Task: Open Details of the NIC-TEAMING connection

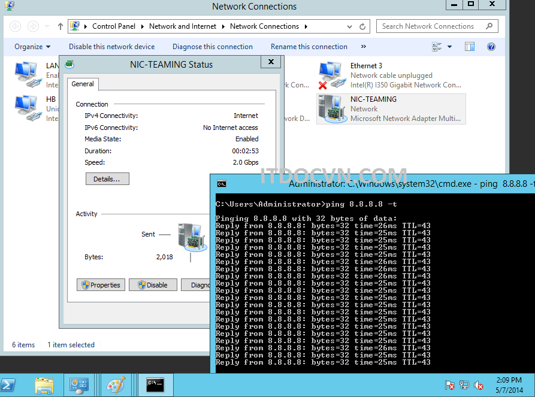Action: pyautogui.click(x=107, y=178)
